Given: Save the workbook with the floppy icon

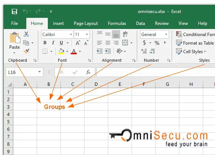Looking at the screenshot, I should pos(14,12).
